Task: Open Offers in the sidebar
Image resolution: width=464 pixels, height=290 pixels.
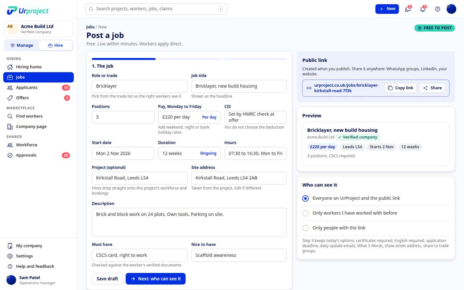Action: (38, 98)
